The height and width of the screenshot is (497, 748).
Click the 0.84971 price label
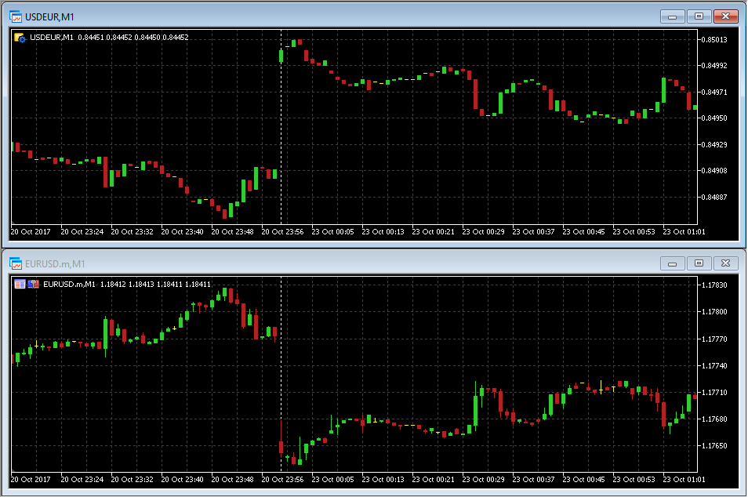714,92
